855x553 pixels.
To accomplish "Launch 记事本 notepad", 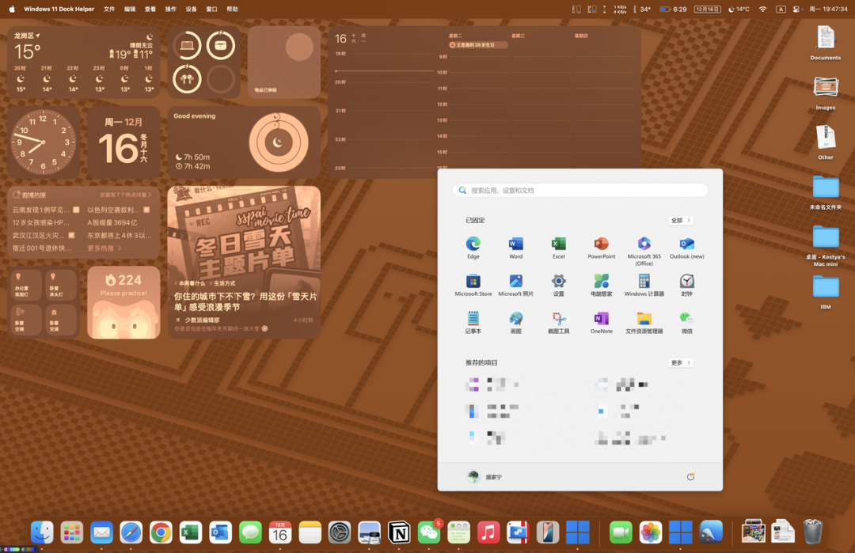I will coord(473,322).
